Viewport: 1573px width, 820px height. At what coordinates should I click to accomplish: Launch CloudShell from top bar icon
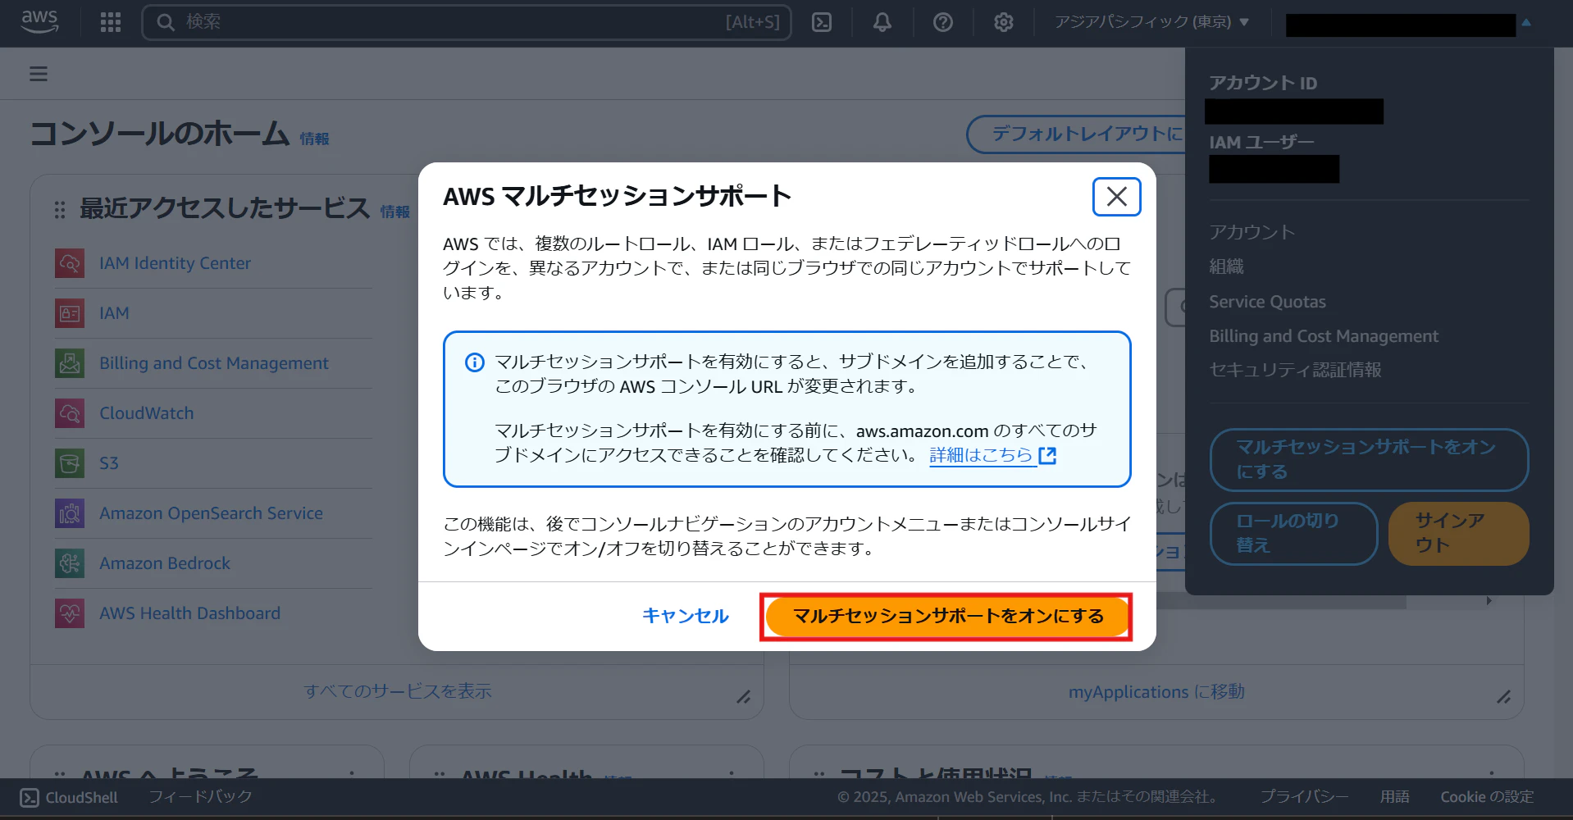[x=822, y=22]
